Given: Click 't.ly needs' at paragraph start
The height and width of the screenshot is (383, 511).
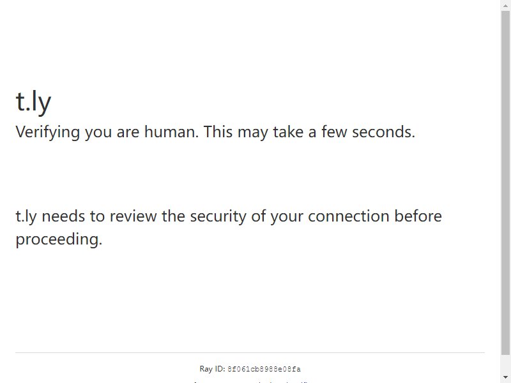Looking at the screenshot, I should click(50, 216).
